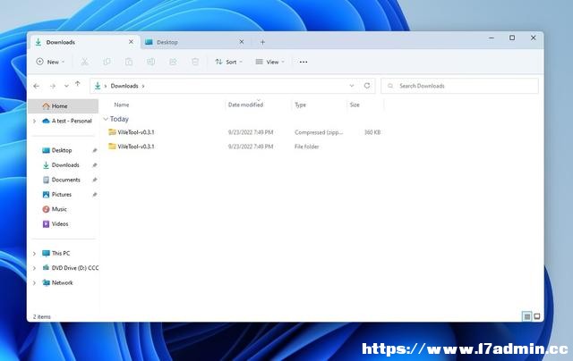Click pin icon beside Pictures
Viewport: 573px width, 361px height.
94,195
